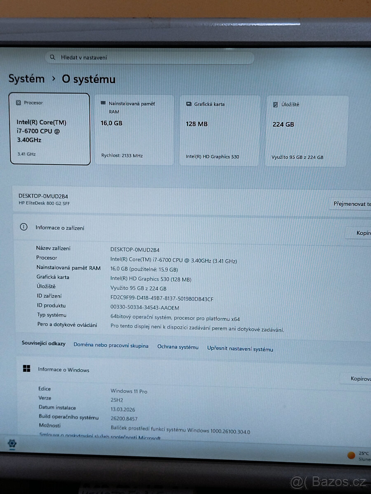Click the processor chip icon
Image resolution: width=371 pixels, height=494 pixels.
(x=19, y=103)
